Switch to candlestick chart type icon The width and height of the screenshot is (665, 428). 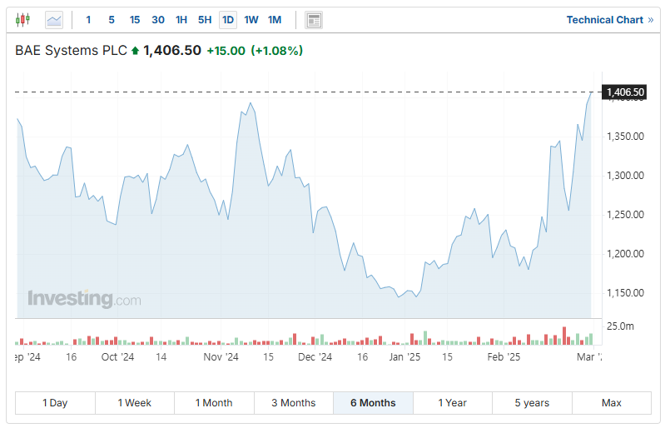[x=23, y=20]
